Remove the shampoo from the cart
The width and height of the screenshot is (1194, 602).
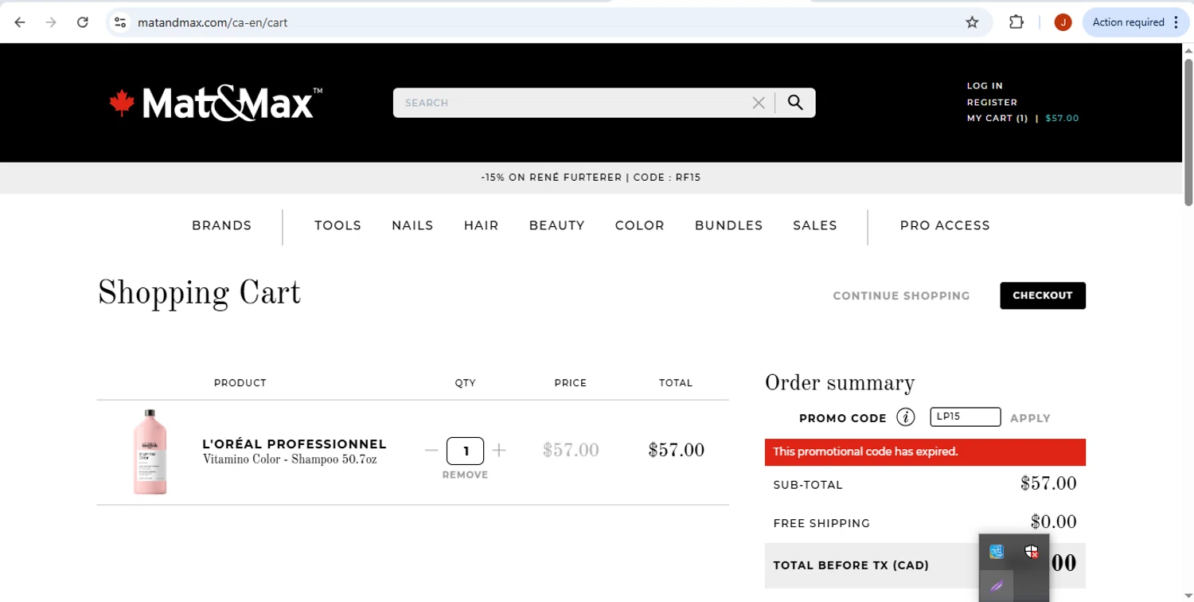[465, 475]
